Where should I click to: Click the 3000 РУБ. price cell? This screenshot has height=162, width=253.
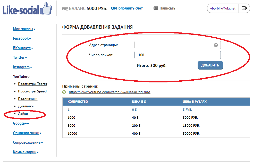[190, 118]
